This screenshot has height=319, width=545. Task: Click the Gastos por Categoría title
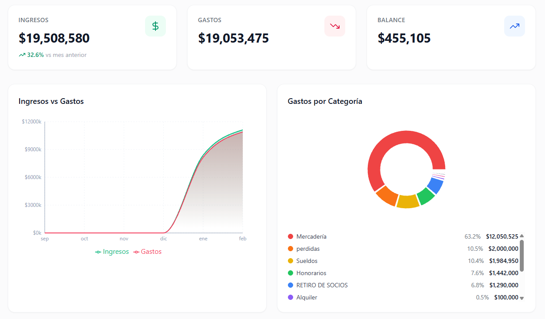point(325,101)
